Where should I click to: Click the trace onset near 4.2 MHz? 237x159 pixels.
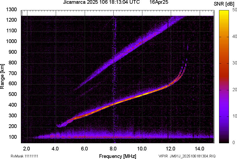(60, 126)
